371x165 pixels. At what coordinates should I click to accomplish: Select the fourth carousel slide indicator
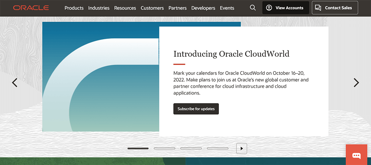[218, 148]
